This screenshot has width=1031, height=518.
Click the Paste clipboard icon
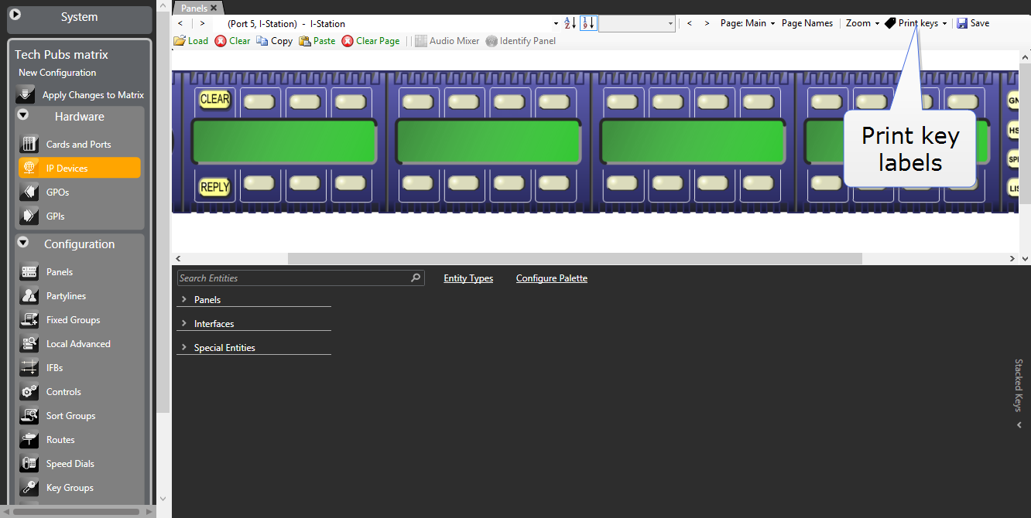tap(305, 41)
